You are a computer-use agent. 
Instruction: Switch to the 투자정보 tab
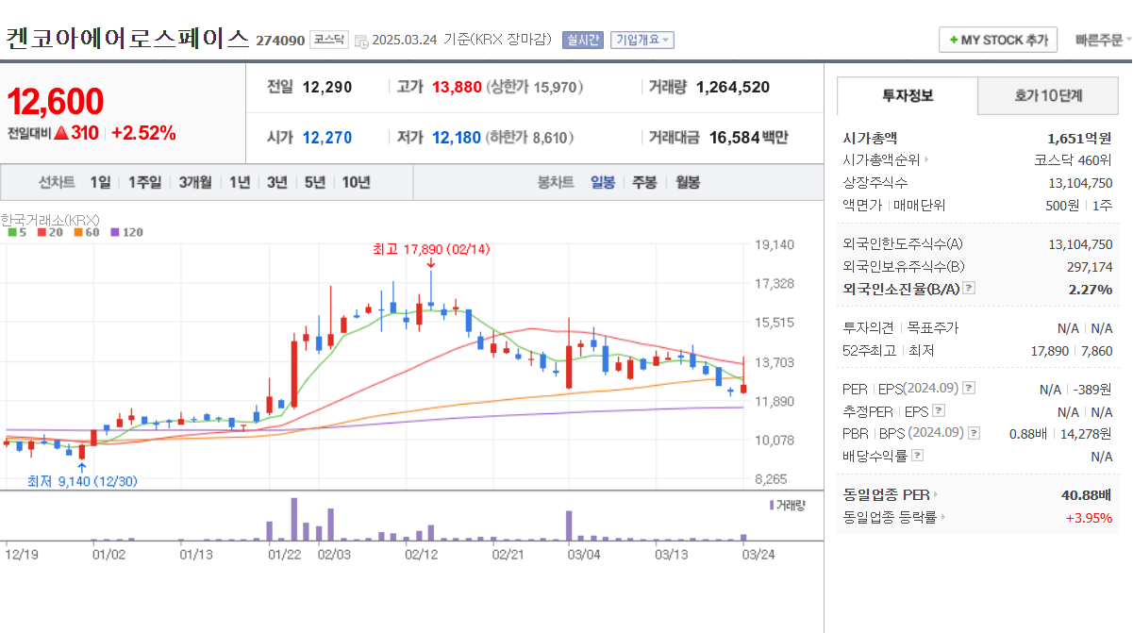[x=908, y=95]
